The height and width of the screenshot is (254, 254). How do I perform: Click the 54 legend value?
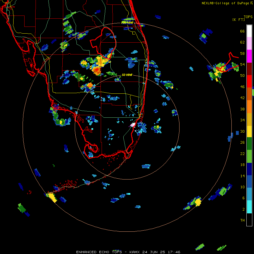[x=242, y=64]
